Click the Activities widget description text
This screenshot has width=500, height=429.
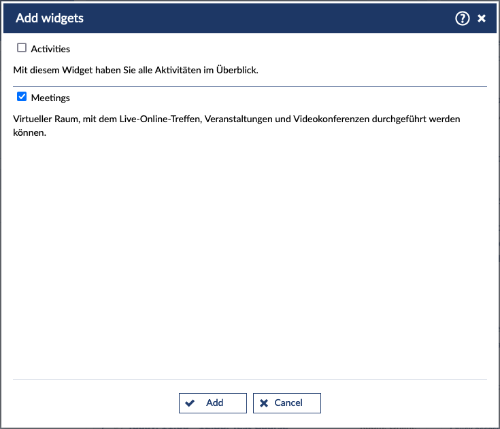coord(136,69)
